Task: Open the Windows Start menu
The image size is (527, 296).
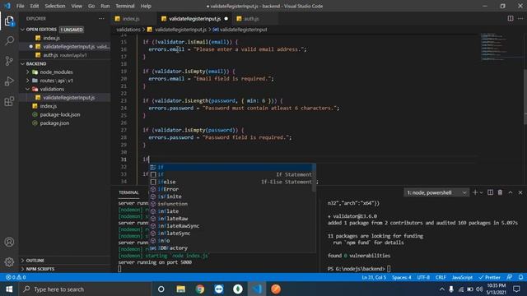Action: (9, 289)
